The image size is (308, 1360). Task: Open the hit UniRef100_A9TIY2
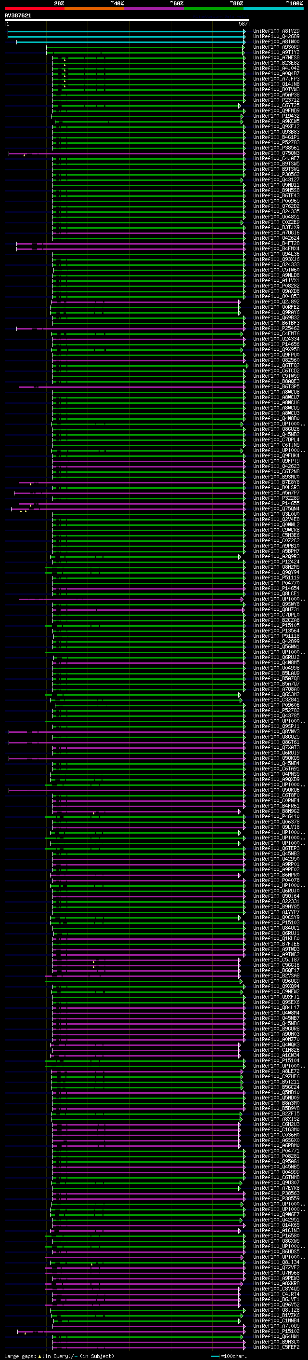[276, 52]
